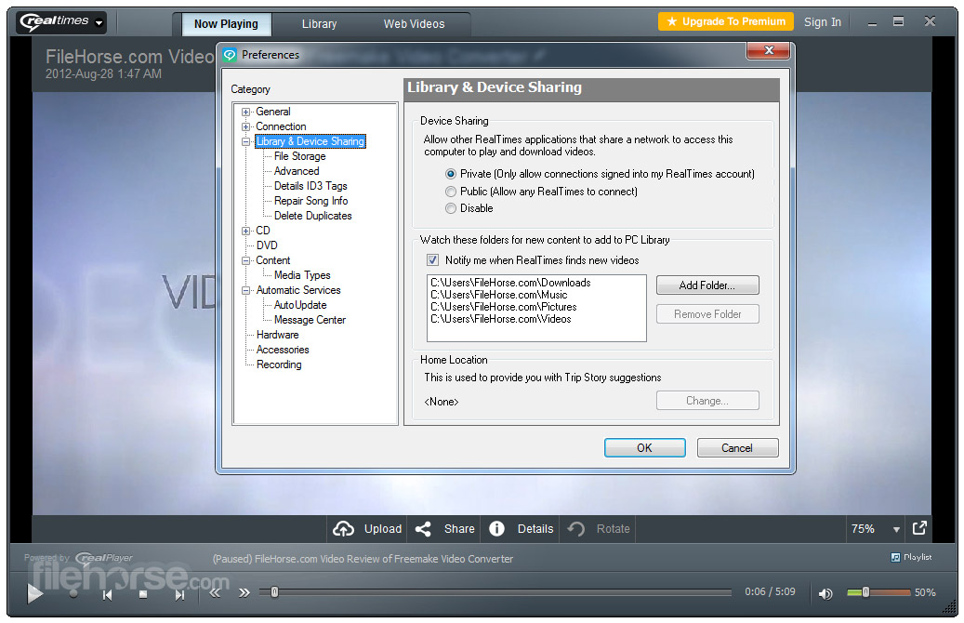This screenshot has width=964, height=623.
Task: Expand the Connection category
Action: point(246,126)
